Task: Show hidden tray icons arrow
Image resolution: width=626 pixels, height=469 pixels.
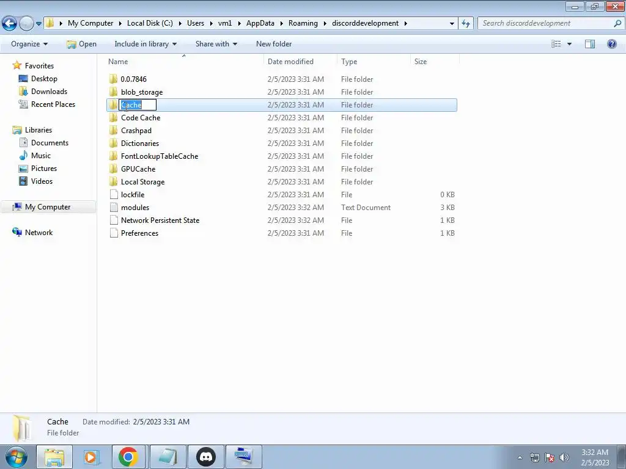Action: [x=520, y=457]
